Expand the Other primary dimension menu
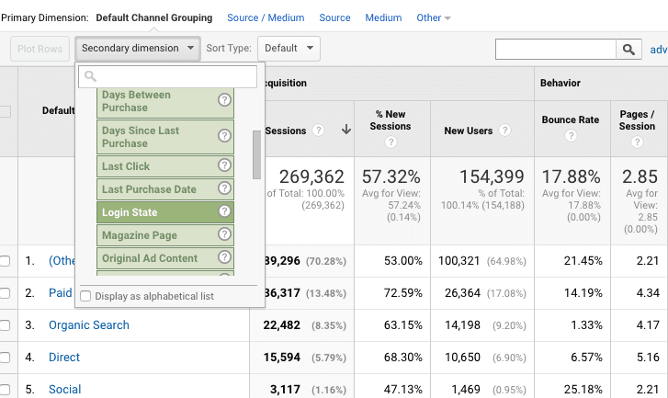Image resolution: width=668 pixels, height=398 pixels. tap(433, 17)
